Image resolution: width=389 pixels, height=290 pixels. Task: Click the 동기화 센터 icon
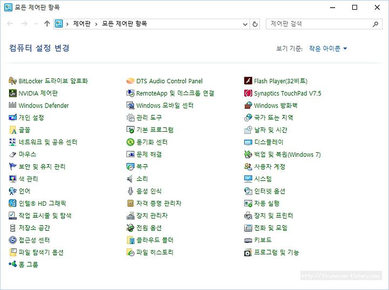pyautogui.click(x=130, y=142)
